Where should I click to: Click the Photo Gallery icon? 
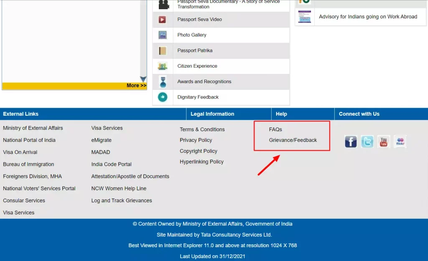click(x=163, y=35)
